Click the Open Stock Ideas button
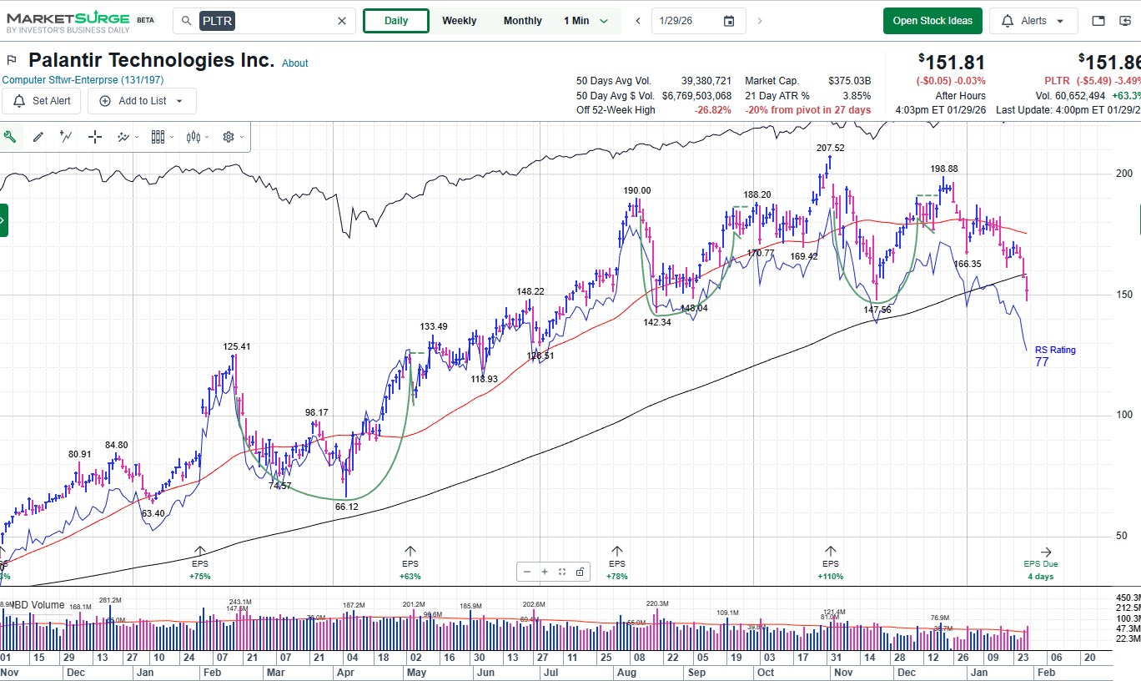The width and height of the screenshot is (1141, 681). 932,21
